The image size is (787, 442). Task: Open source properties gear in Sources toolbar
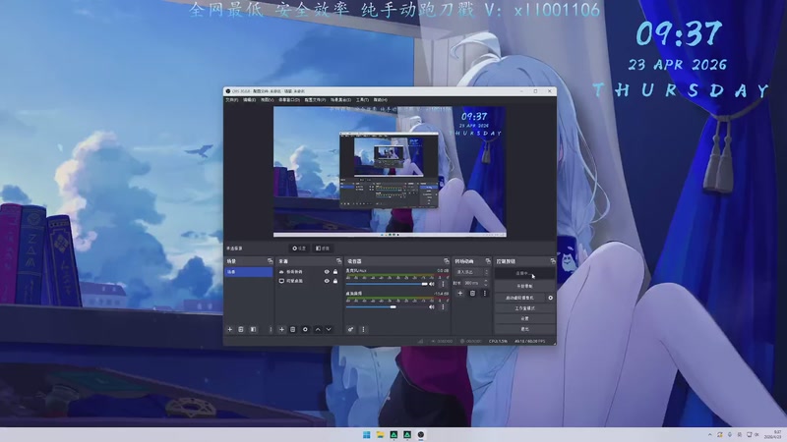(x=305, y=329)
